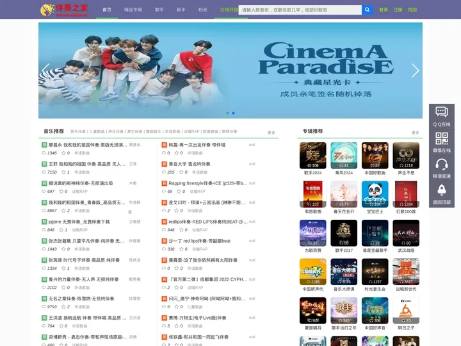Open the 新手 navigation tab
Image resolution: width=461 pixels, height=346 pixels.
coord(181,10)
